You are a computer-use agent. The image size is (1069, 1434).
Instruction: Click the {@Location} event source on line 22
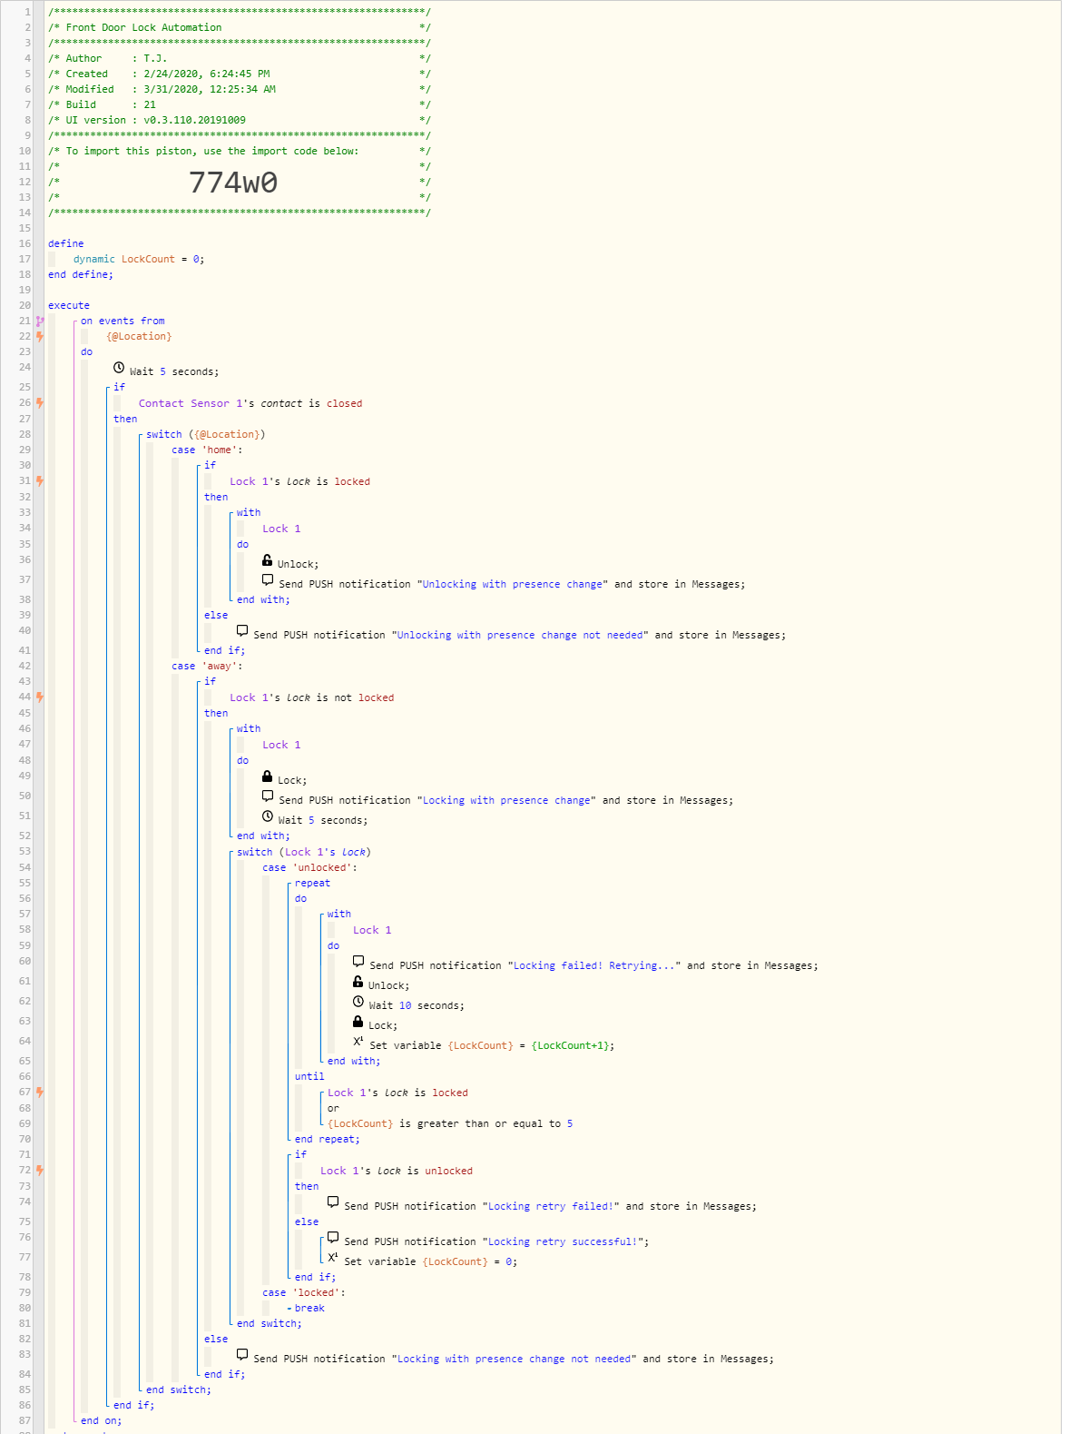(x=139, y=336)
